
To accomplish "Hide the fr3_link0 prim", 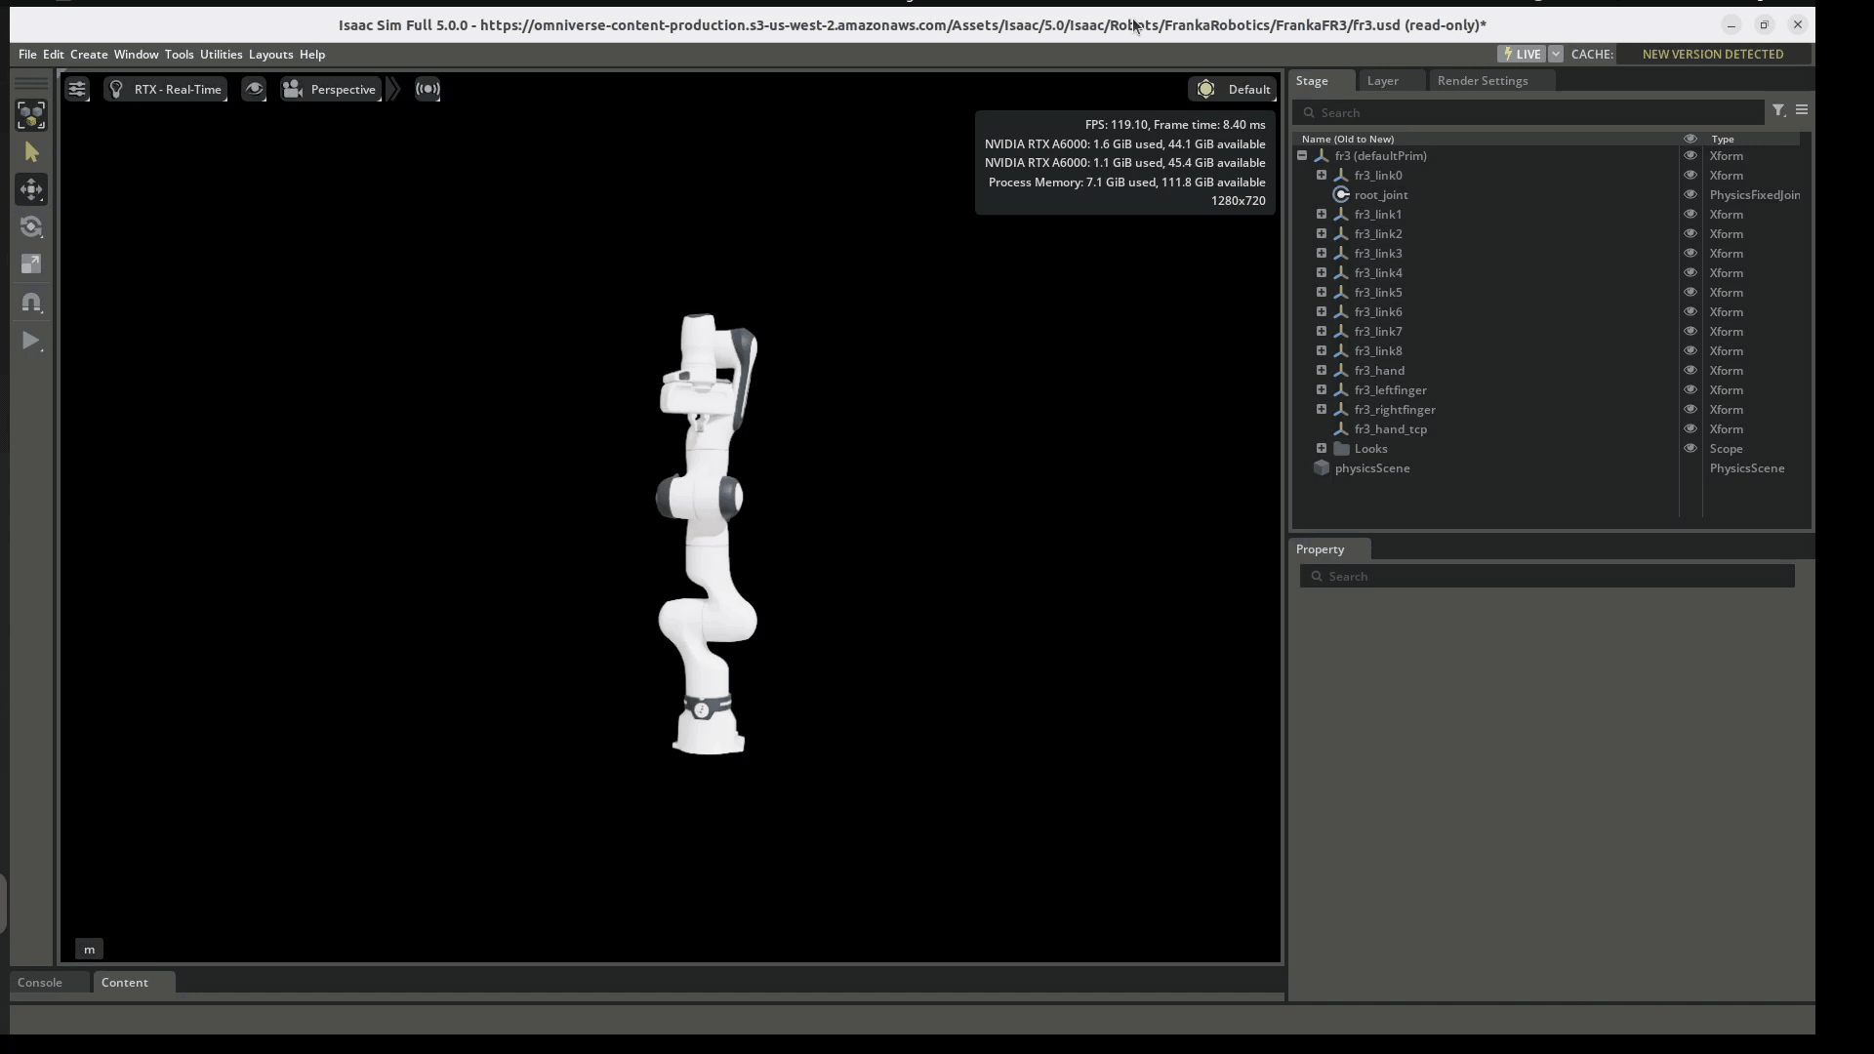I will point(1691,176).
